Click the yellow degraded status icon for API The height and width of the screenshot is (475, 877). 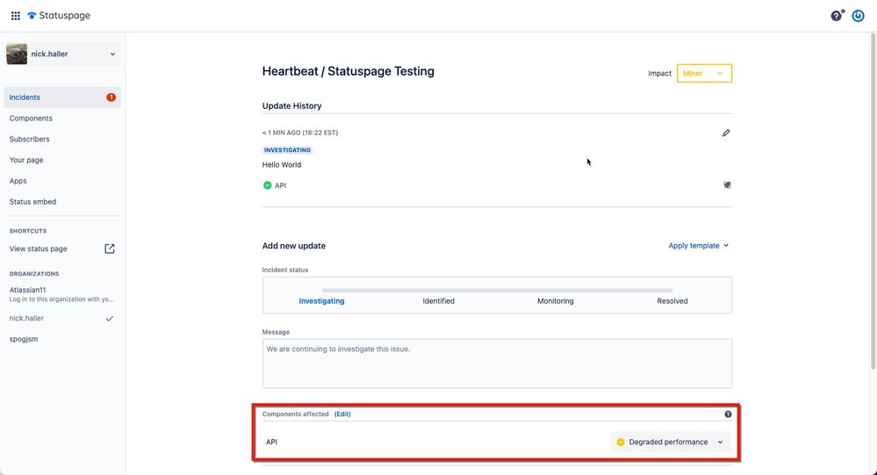pyautogui.click(x=621, y=442)
